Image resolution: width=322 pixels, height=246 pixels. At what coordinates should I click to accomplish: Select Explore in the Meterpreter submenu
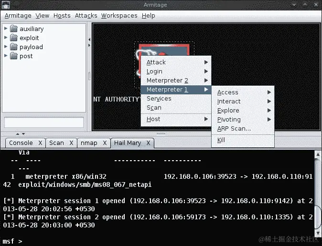(243, 110)
